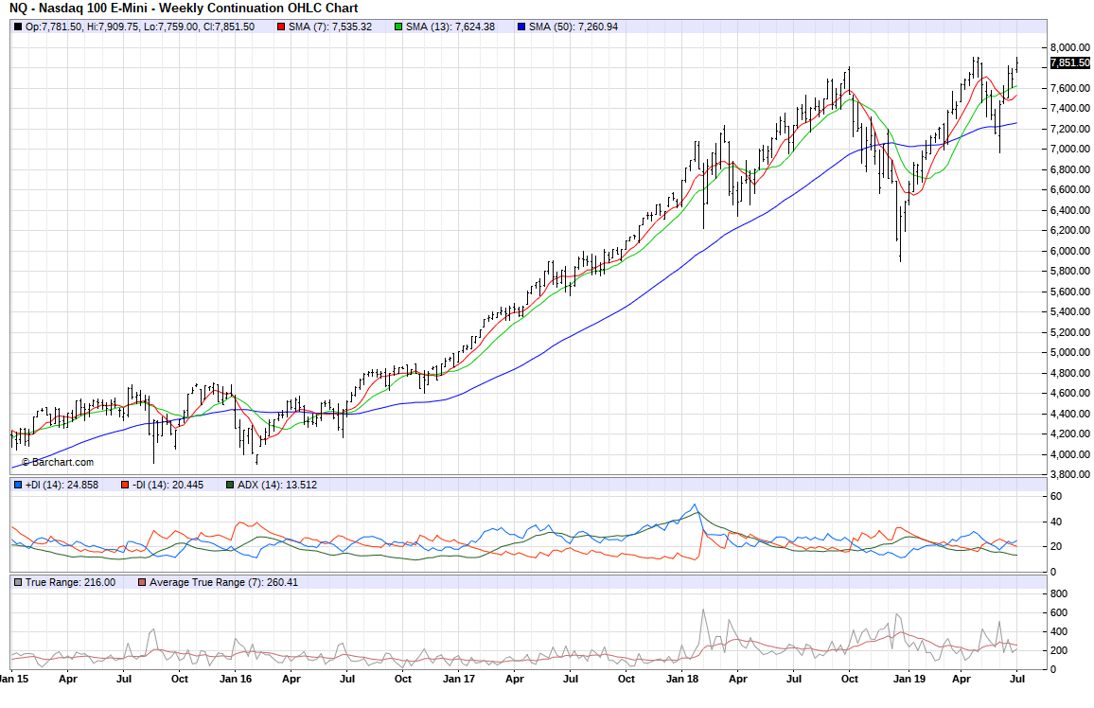1094x708 pixels.
Task: Click the Jan 17 date axis label
Action: point(458,679)
